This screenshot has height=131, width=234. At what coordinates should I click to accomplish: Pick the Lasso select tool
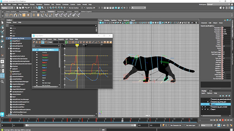[x=2, y=27]
